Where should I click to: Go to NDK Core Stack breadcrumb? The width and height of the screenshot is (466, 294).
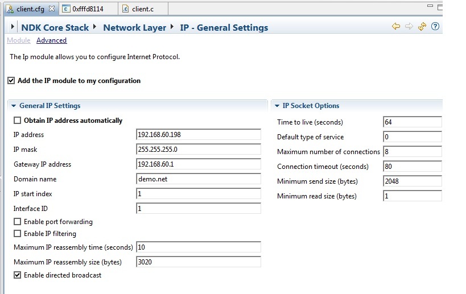[55, 28]
